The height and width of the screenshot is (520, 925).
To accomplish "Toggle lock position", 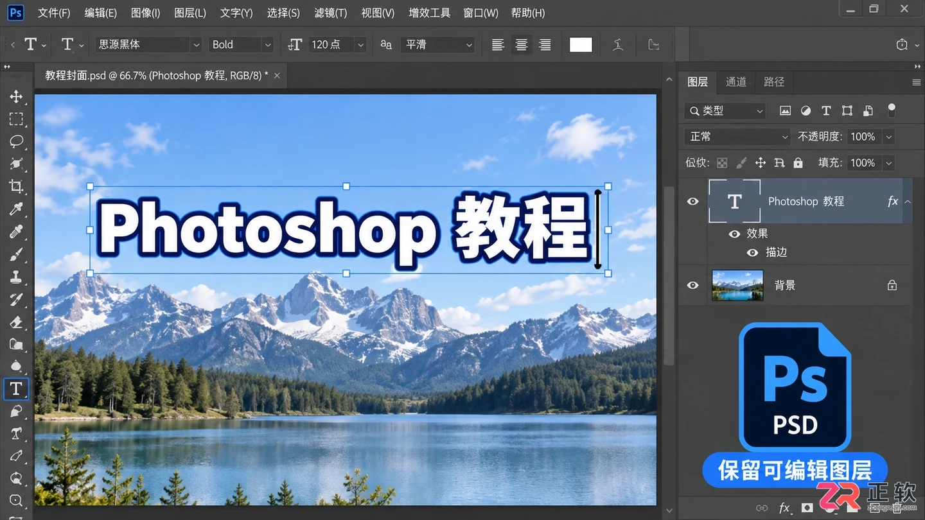I will [x=761, y=163].
